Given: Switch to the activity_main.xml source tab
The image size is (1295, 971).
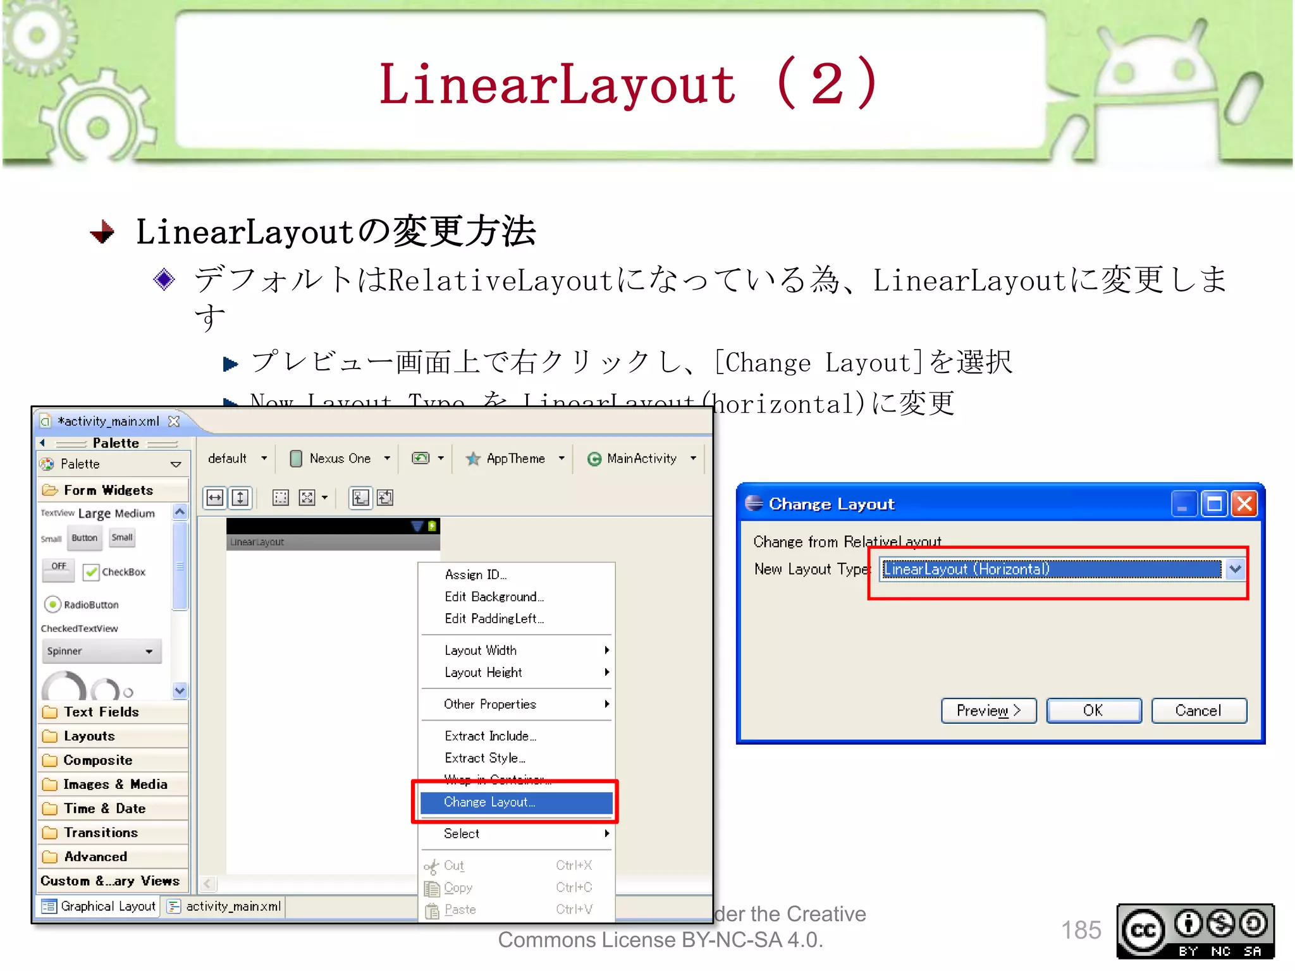Looking at the screenshot, I should [x=224, y=906].
